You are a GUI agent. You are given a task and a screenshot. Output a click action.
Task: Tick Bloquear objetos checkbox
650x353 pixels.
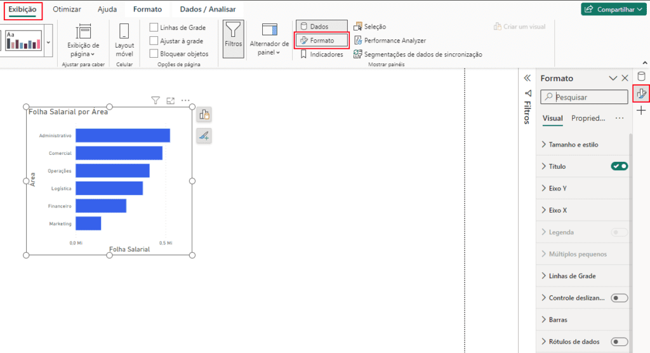154,53
